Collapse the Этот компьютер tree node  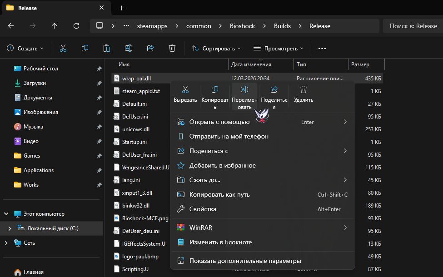[6, 214]
